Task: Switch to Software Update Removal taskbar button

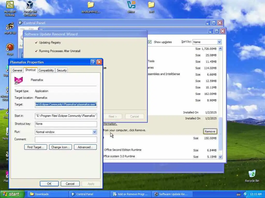Action: (x=172, y=194)
